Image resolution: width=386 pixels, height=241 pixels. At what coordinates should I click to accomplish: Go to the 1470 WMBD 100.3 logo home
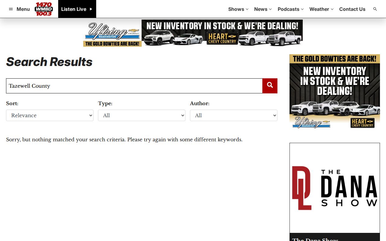[44, 9]
